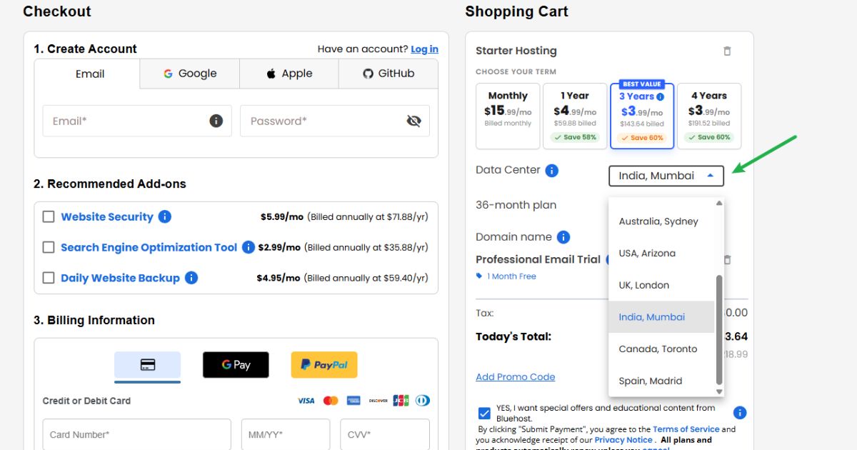Toggle password visibility eye icon

coord(414,121)
